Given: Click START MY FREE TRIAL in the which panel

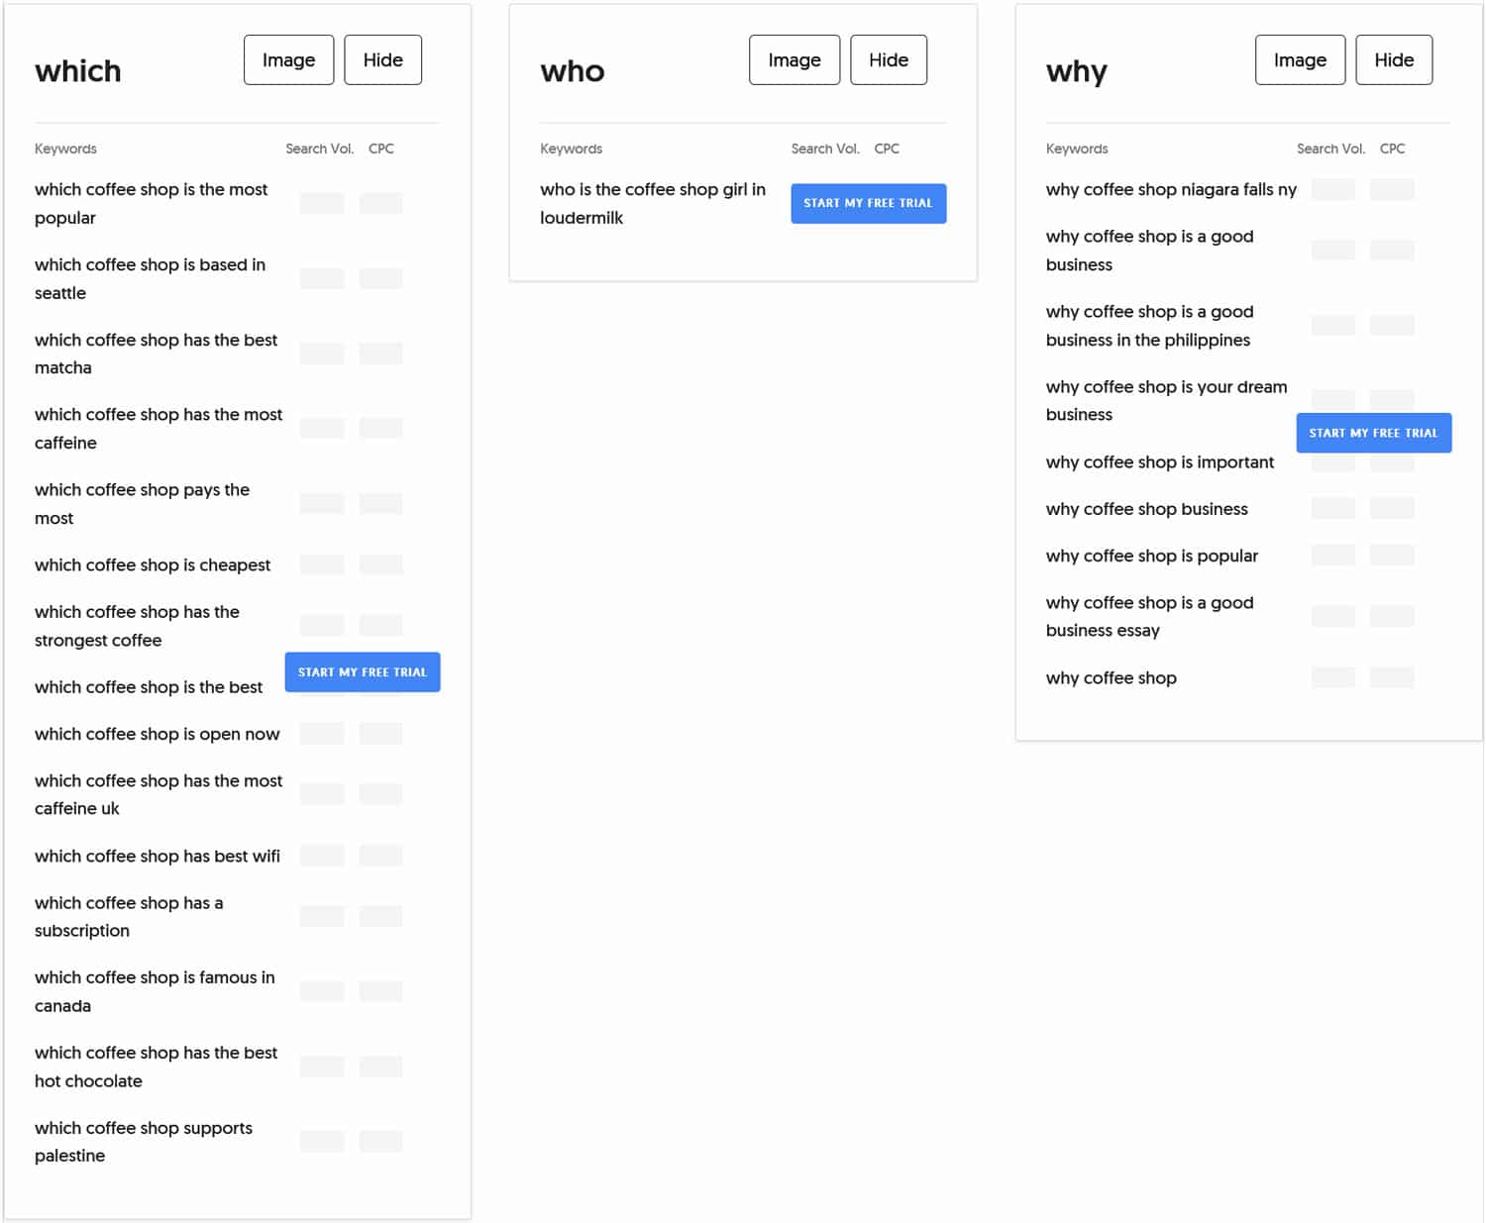Looking at the screenshot, I should (362, 671).
